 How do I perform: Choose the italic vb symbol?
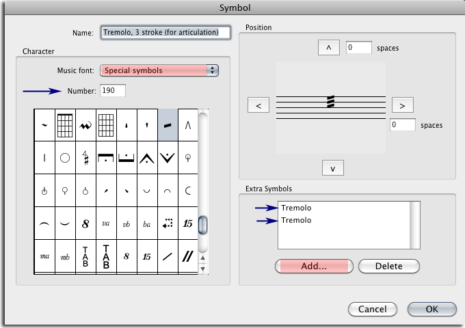point(127,223)
